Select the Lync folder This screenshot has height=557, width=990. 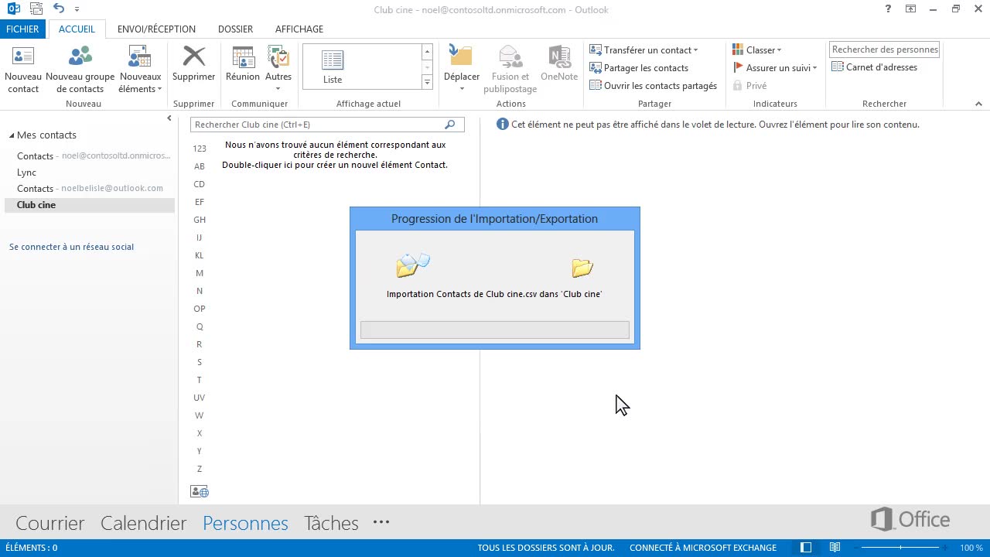coord(90,173)
